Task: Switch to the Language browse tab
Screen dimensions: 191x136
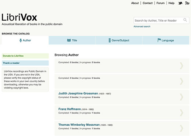Action: point(166,40)
